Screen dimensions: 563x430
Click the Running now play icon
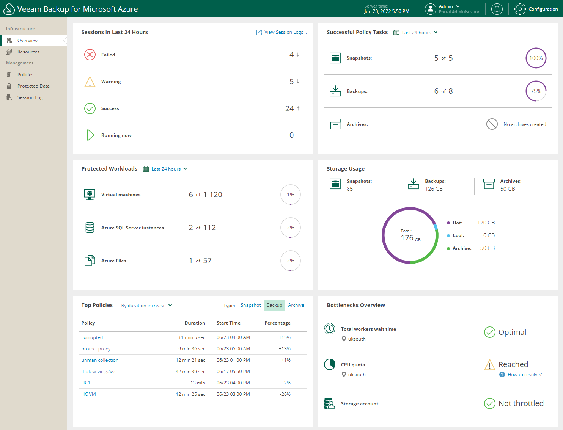coord(90,135)
